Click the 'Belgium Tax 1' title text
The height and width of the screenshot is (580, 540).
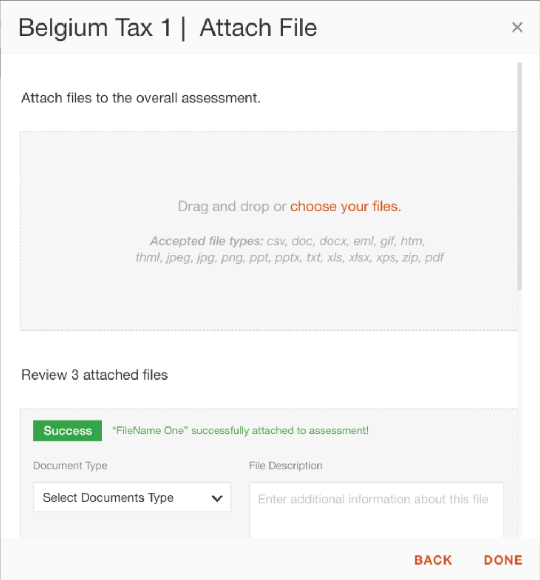(x=95, y=28)
